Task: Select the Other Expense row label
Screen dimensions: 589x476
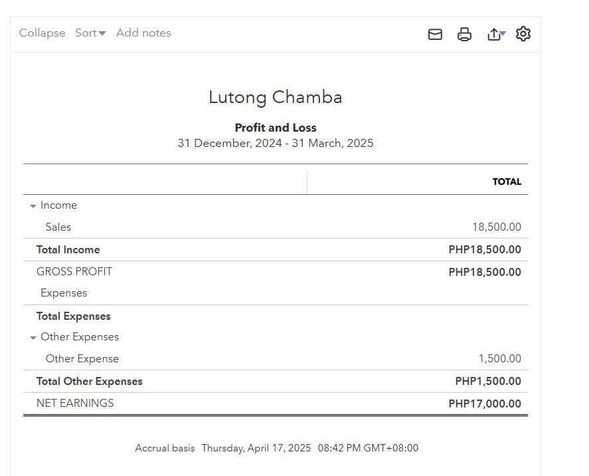Action: click(x=82, y=359)
